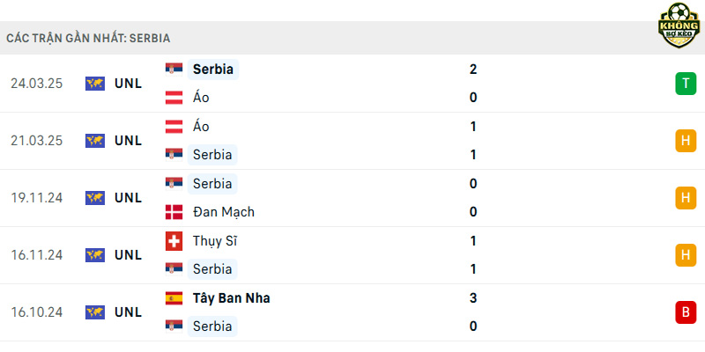Open the Tây Ban Nha team link
Image resolution: width=705 pixels, height=352 pixels.
232,298
